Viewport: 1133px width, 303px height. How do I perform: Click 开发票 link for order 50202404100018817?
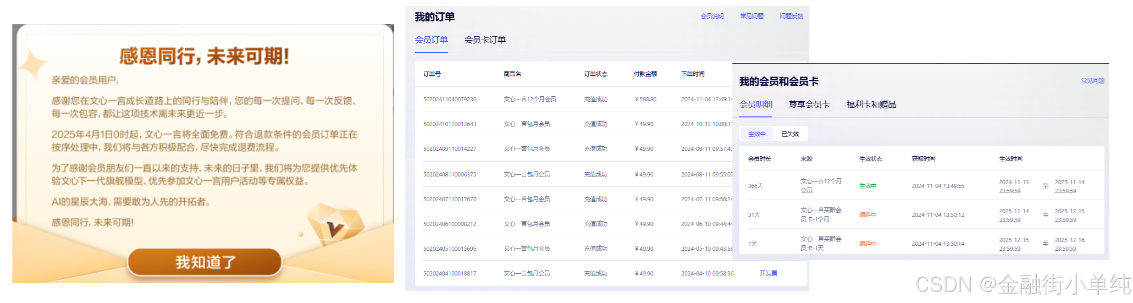(x=768, y=273)
